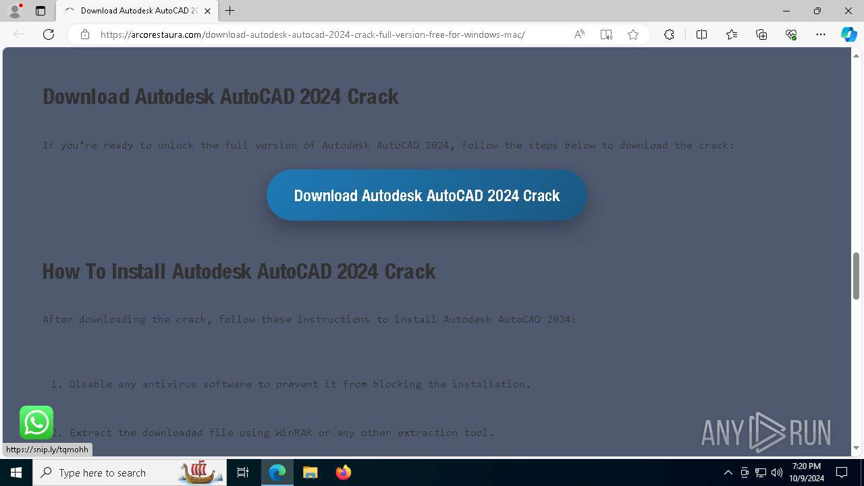Viewport: 864px width, 486px height.
Task: Click the Download Autodesk AutoCAD 2024 Crack heading
Action: tap(221, 97)
